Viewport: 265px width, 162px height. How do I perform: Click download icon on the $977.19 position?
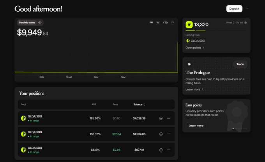(161, 150)
